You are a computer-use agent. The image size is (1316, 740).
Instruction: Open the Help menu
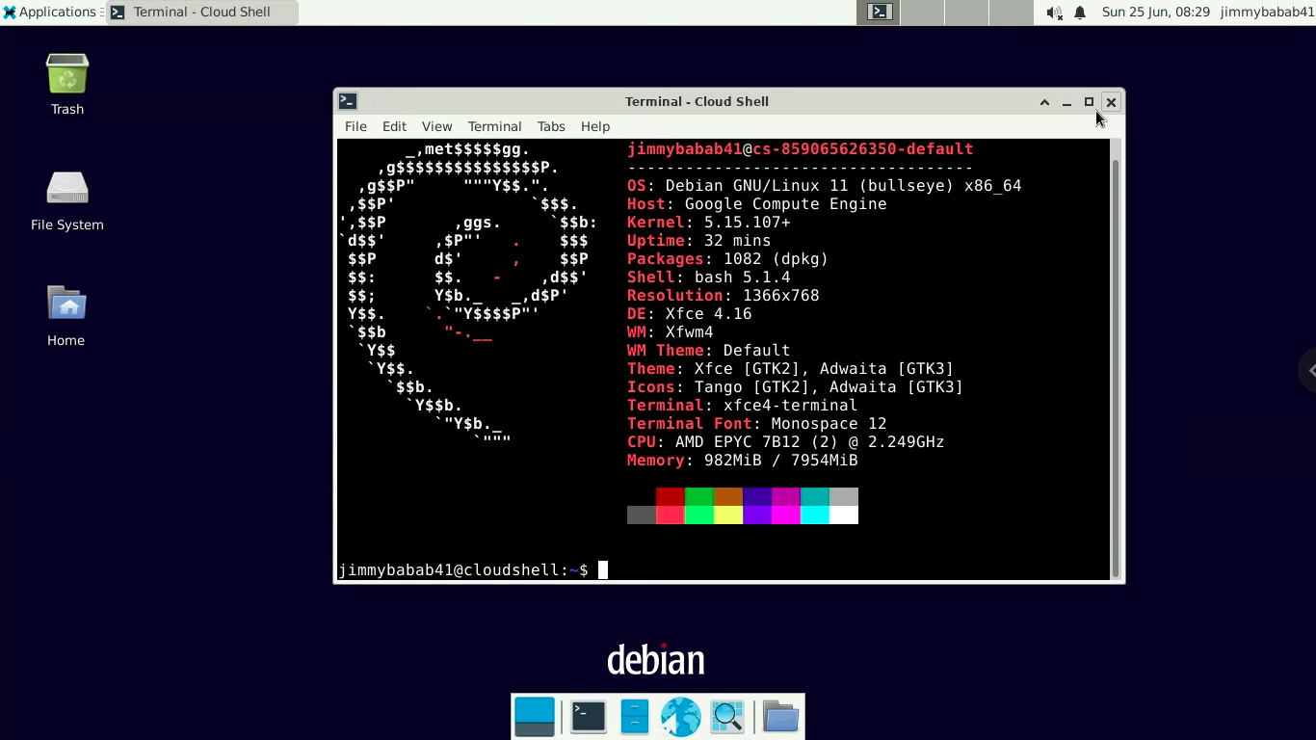coord(595,126)
